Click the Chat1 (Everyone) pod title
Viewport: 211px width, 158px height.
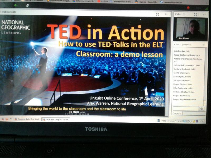(183, 45)
